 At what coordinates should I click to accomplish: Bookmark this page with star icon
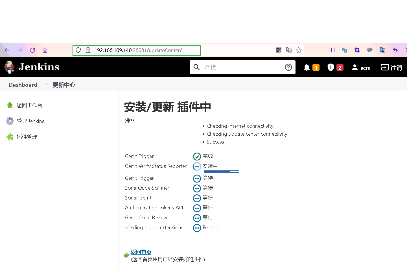pos(299,50)
